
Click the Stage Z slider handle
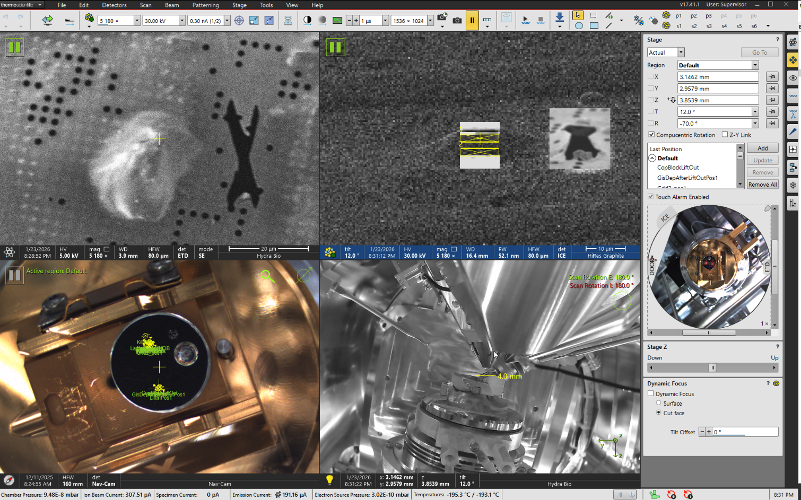pos(712,367)
